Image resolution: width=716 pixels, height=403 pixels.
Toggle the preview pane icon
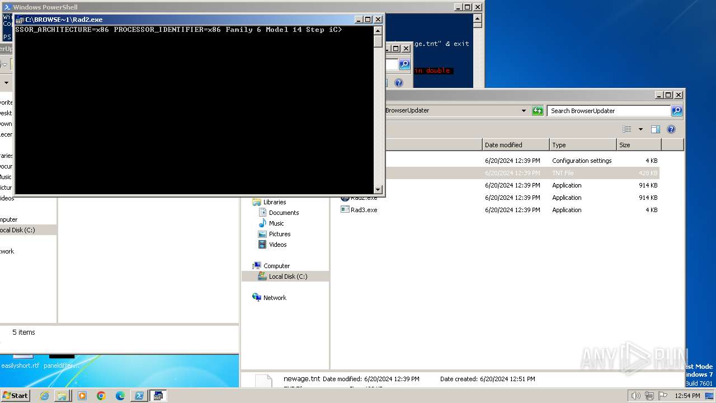[x=656, y=129]
